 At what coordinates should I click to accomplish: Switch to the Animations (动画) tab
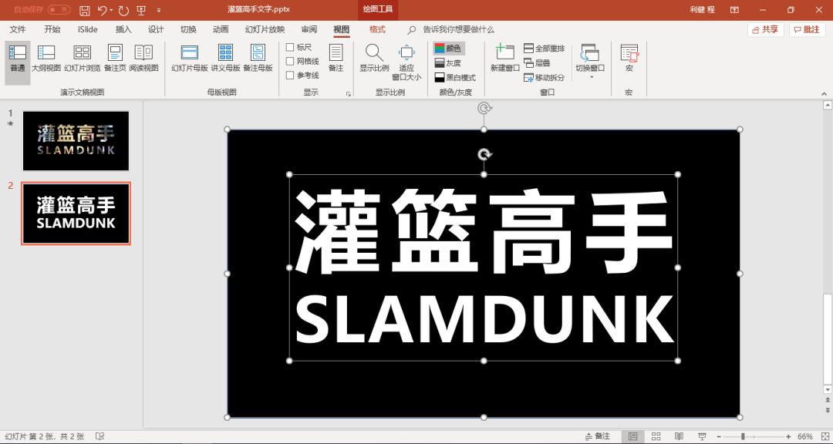[221, 29]
